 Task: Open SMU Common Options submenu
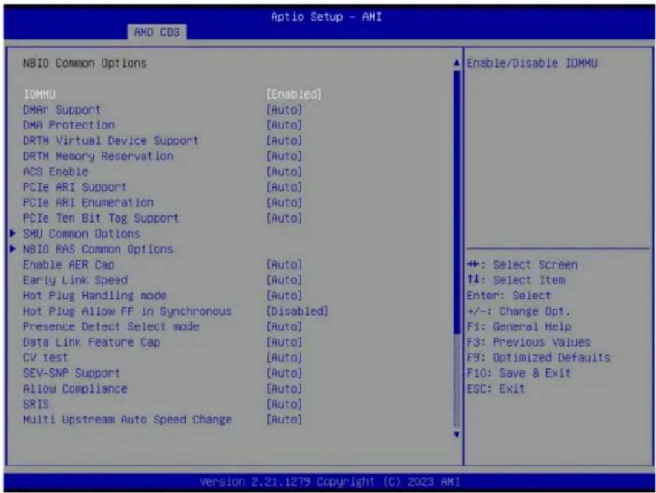[82, 233]
